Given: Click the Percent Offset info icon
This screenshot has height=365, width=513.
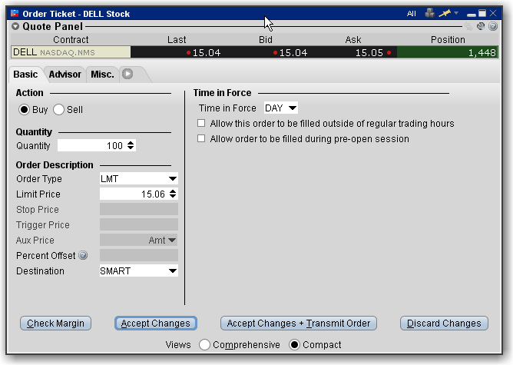Looking at the screenshot, I should (82, 256).
